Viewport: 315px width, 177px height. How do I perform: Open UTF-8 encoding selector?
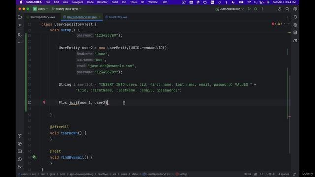point(270,174)
